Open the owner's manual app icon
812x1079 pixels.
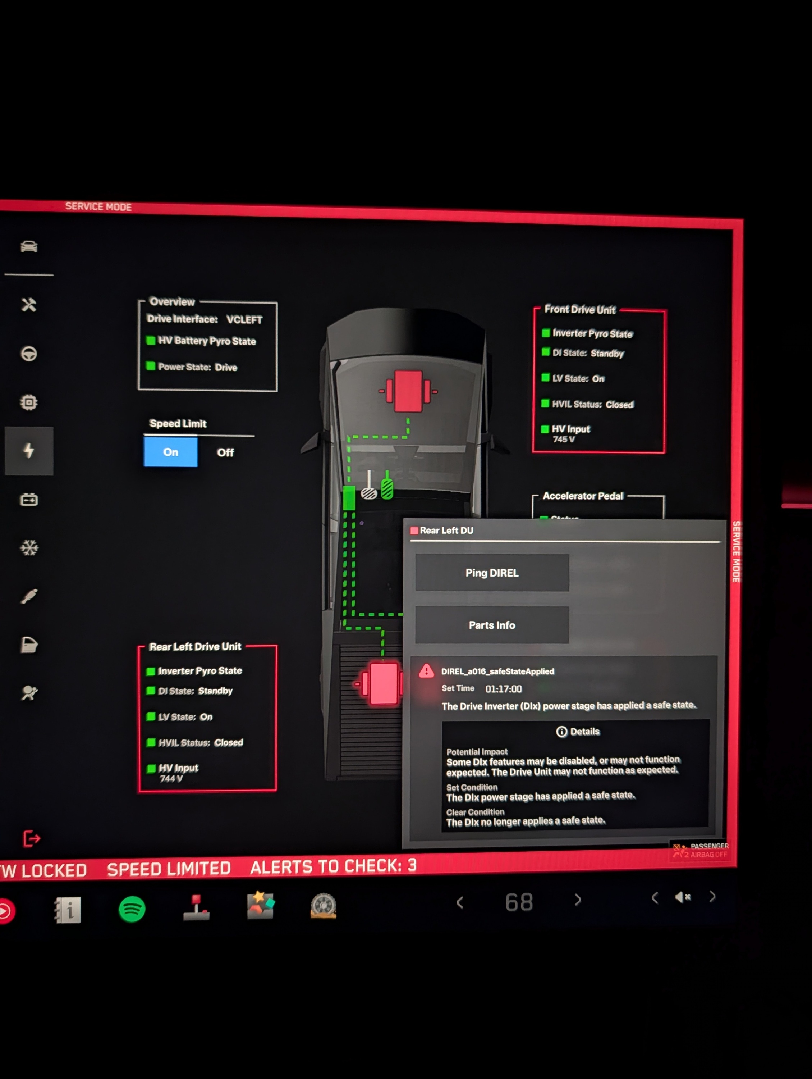coord(68,910)
